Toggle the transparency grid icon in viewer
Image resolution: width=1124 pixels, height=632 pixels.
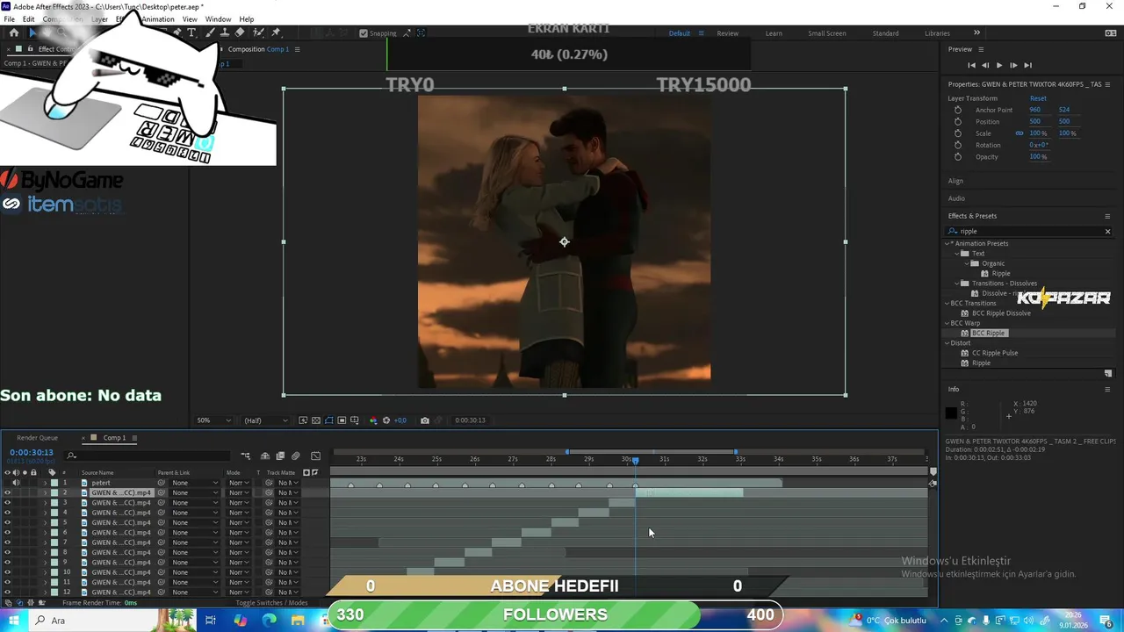(316, 420)
